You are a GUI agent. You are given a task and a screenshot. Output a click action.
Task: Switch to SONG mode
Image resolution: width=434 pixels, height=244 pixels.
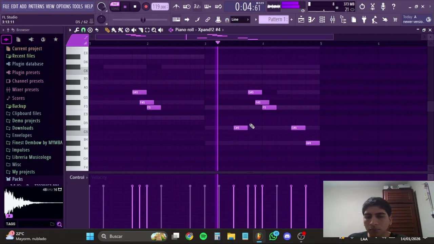tap(115, 8)
